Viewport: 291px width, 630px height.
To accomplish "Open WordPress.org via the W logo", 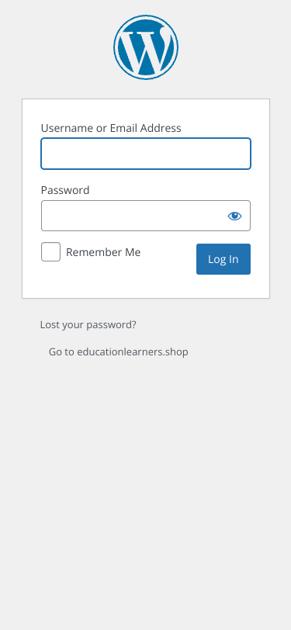I will [x=146, y=47].
